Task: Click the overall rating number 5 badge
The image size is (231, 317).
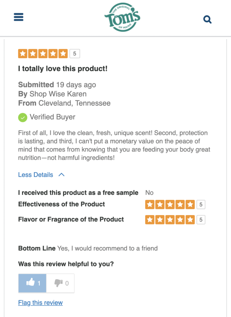Action: tap(75, 54)
